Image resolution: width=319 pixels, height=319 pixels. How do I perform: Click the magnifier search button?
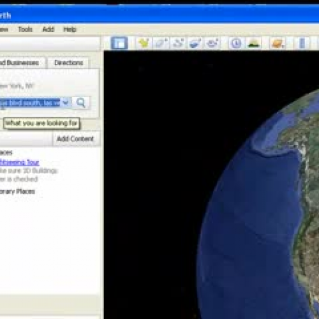[x=81, y=103]
